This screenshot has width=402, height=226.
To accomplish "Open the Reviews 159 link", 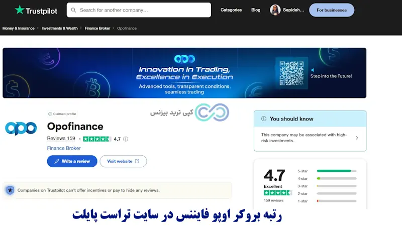I will (61, 139).
